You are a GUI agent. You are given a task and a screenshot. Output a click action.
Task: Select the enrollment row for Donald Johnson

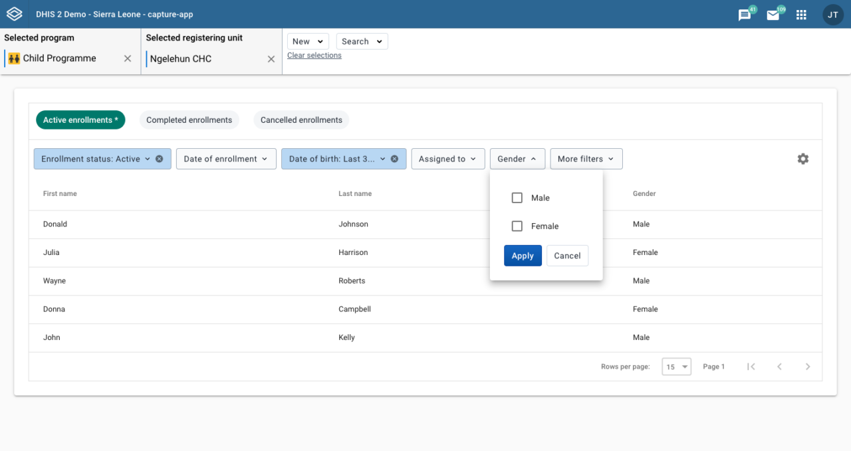click(x=199, y=224)
